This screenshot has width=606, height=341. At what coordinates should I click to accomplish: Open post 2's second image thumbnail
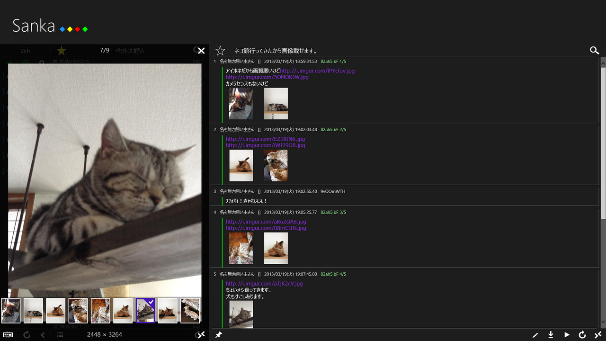(x=276, y=165)
